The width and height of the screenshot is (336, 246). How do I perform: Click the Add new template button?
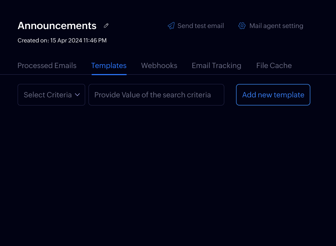273,94
